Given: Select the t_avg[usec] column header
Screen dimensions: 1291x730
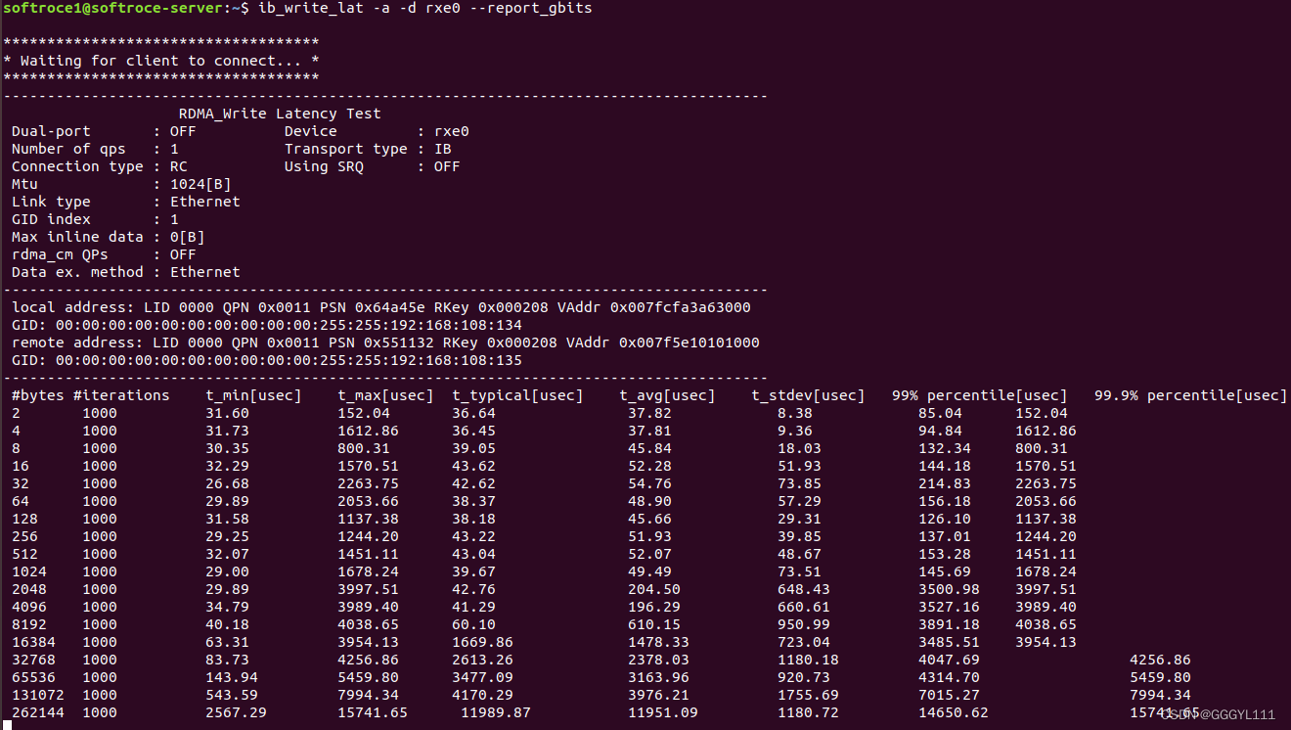Looking at the screenshot, I should pos(667,395).
